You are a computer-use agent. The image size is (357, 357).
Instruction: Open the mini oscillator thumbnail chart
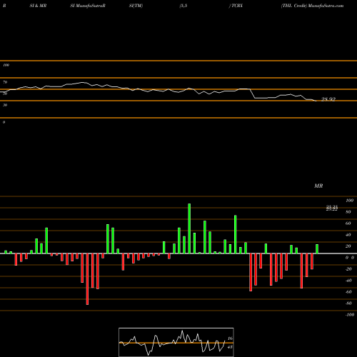pos(176,342)
